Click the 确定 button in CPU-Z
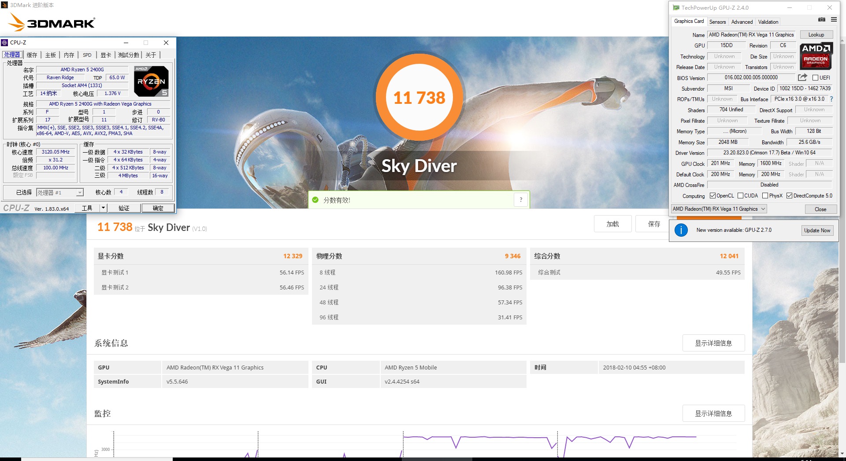The height and width of the screenshot is (461, 846). point(158,208)
